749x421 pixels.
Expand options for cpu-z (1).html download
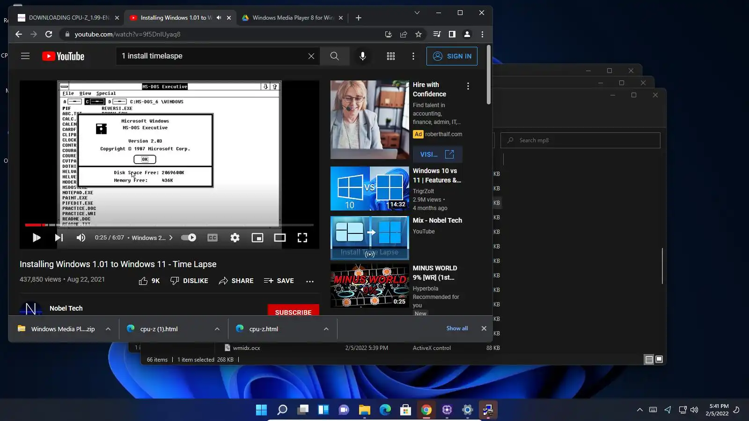(217, 329)
